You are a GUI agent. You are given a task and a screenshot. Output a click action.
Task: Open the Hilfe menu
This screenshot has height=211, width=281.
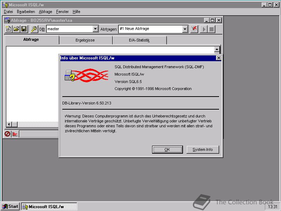(x=76, y=12)
